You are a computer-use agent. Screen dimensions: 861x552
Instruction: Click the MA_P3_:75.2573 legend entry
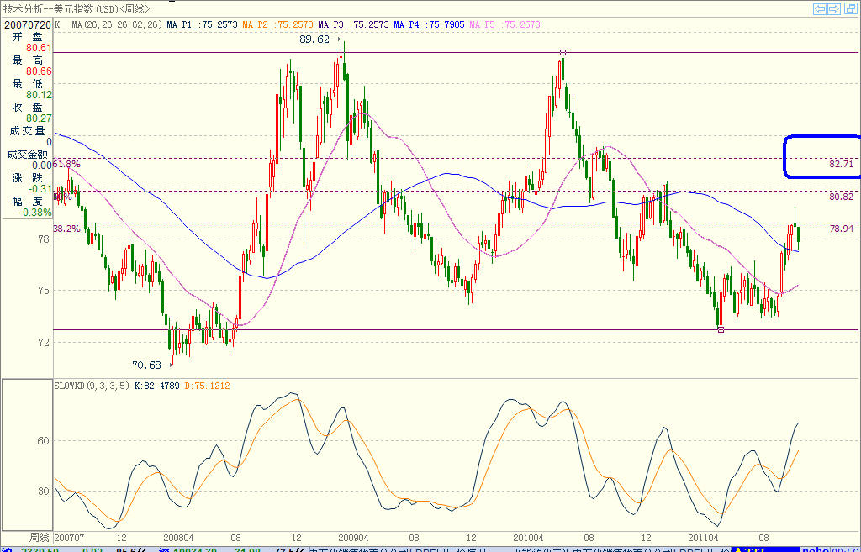click(x=354, y=24)
